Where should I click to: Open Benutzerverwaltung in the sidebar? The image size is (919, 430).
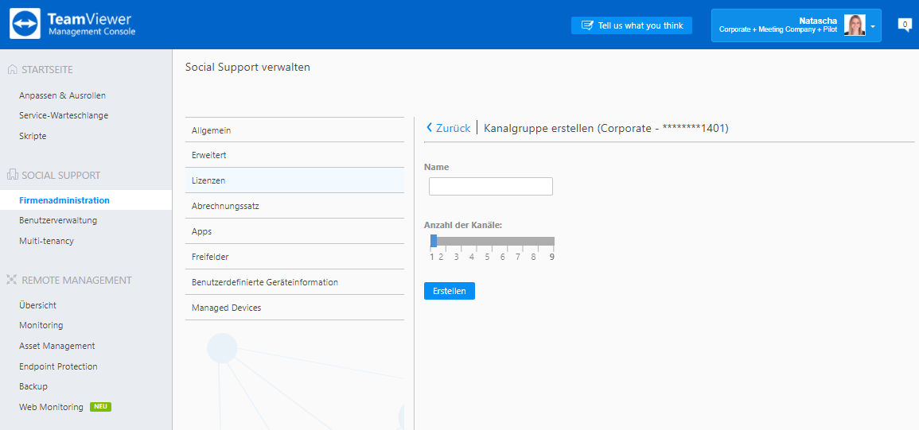tap(58, 220)
